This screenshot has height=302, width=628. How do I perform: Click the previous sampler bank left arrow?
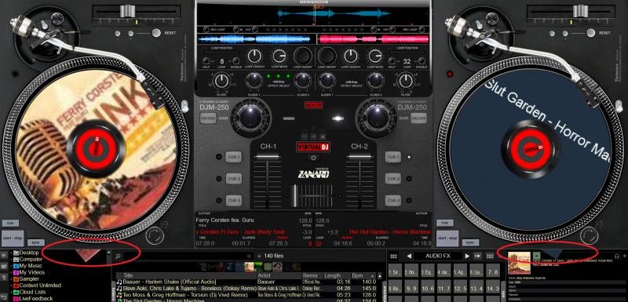click(409, 256)
